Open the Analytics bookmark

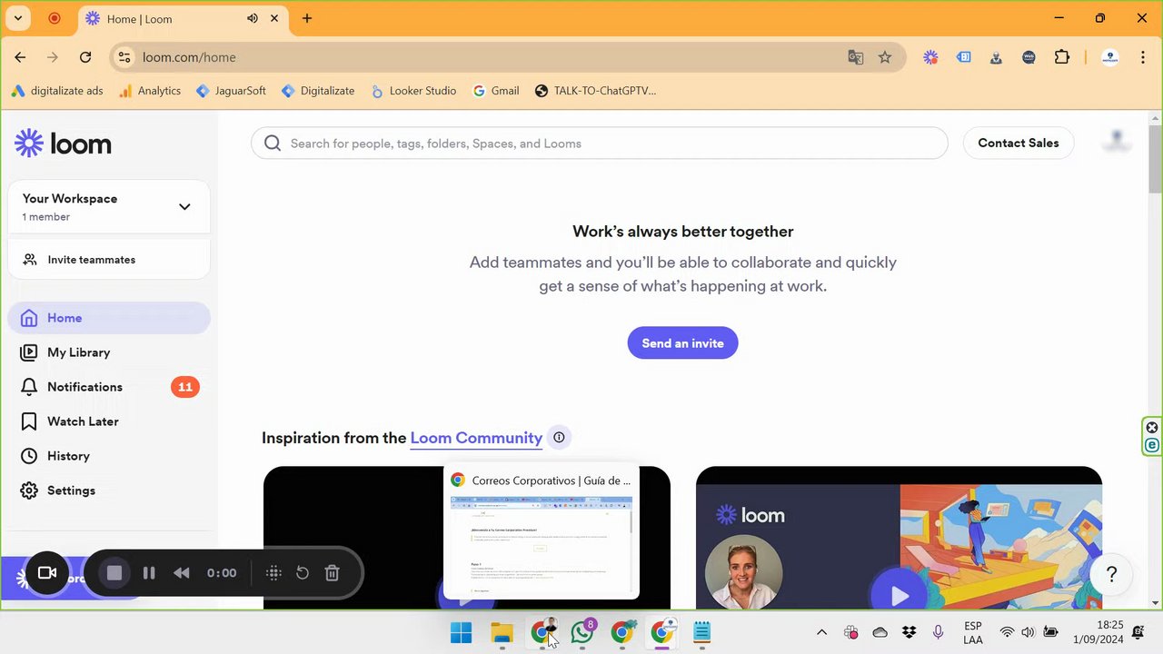(150, 91)
